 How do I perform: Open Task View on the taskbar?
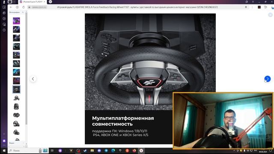tap(52, 151)
